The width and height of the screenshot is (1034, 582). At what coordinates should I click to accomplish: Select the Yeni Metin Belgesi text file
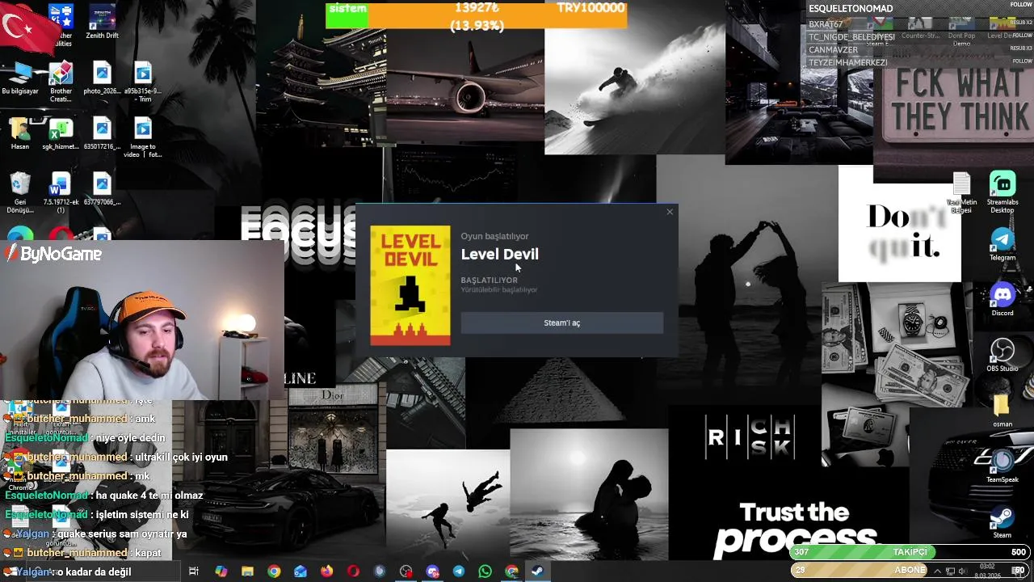[x=960, y=192]
